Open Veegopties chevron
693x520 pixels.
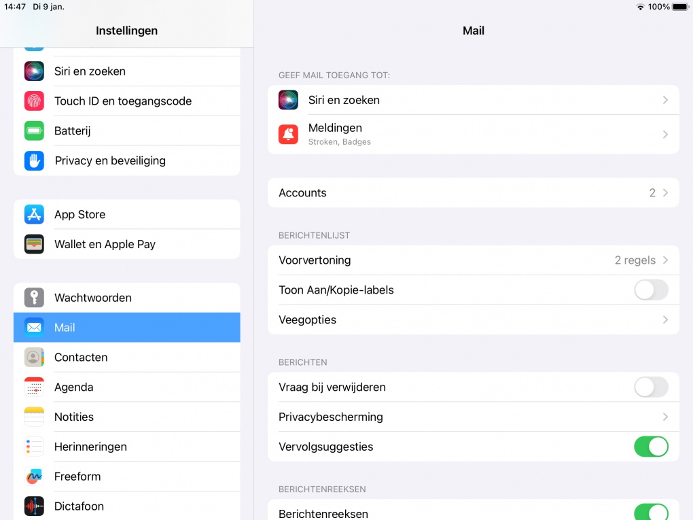665,319
